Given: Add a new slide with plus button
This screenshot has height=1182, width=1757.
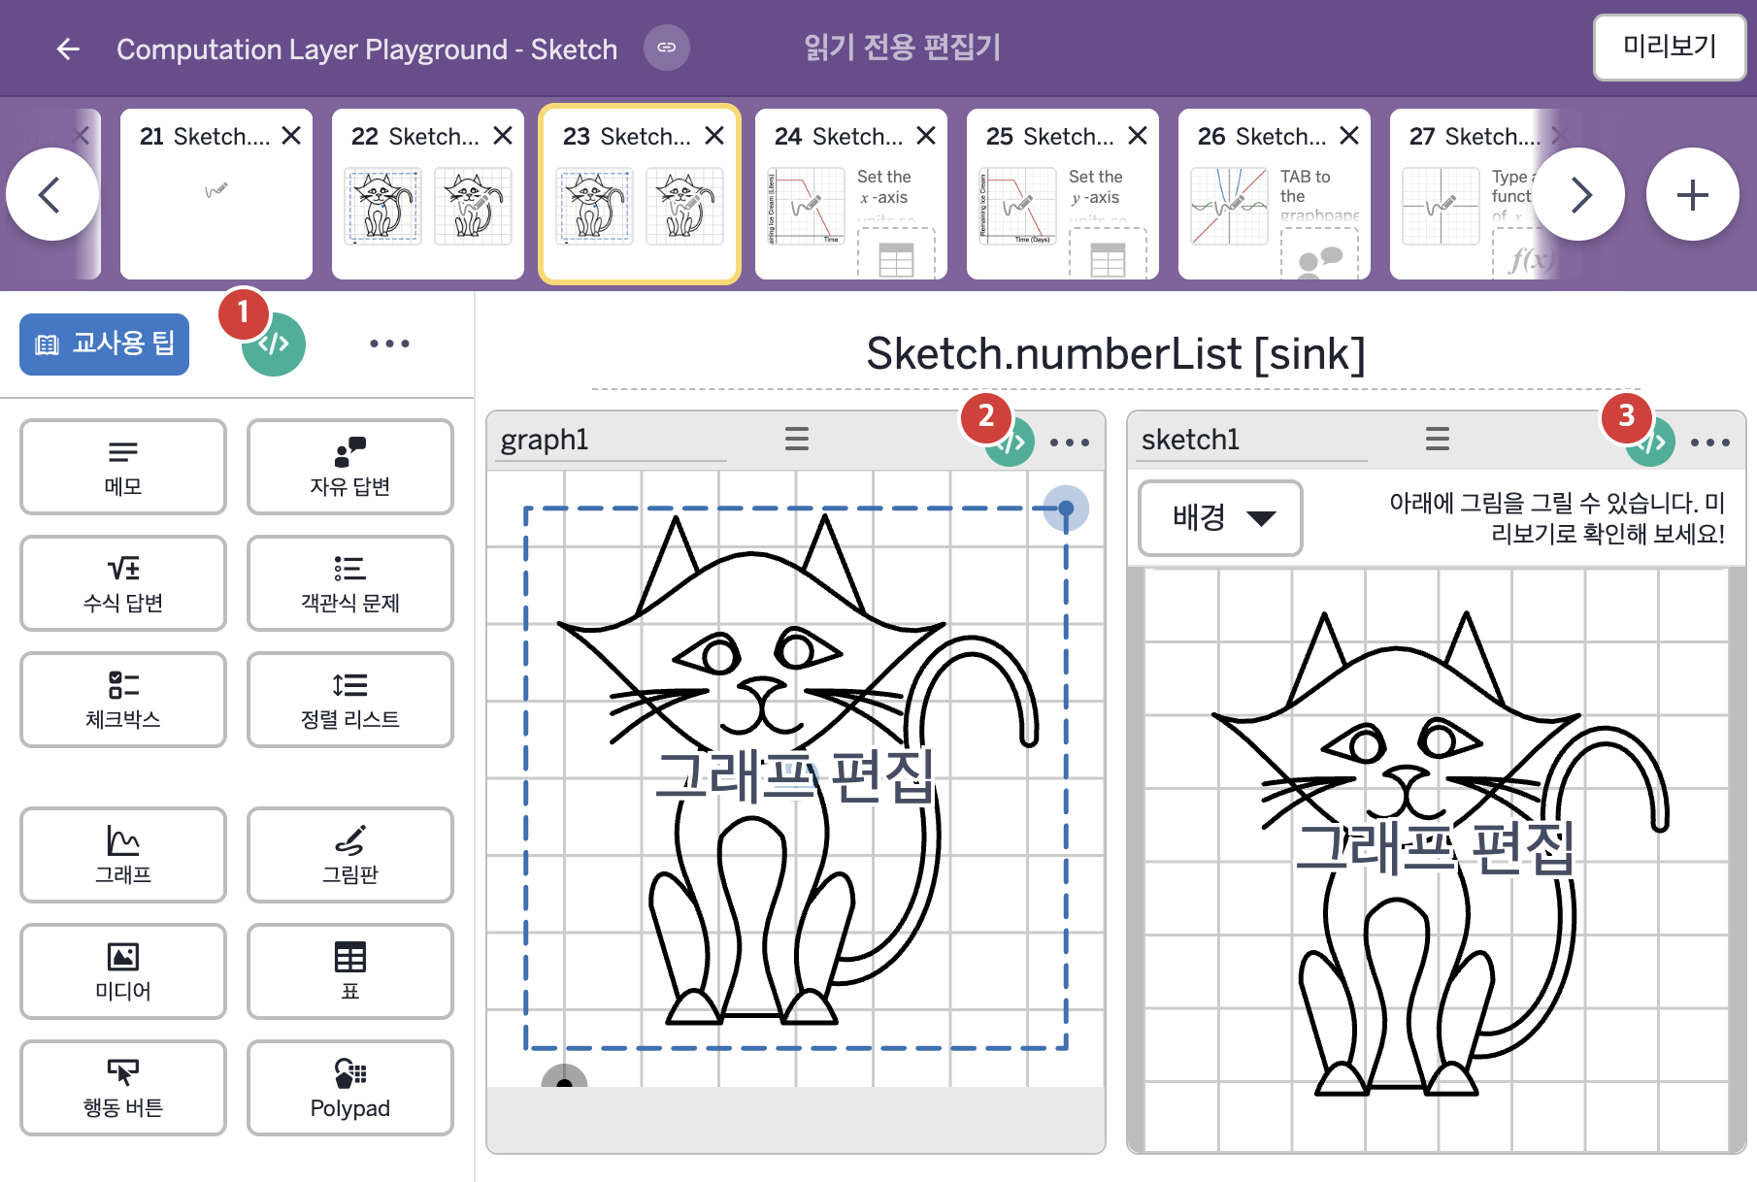Looking at the screenshot, I should pos(1693,194).
